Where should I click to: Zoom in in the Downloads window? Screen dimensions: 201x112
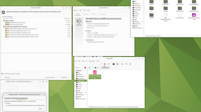click(x=130, y=64)
